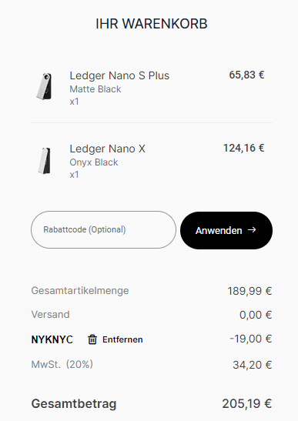
Task: Select the Ledger Nano S Plus title
Action: click(119, 75)
